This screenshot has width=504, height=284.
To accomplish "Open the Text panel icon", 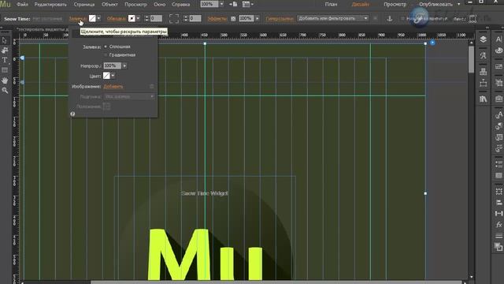I will (498, 39).
